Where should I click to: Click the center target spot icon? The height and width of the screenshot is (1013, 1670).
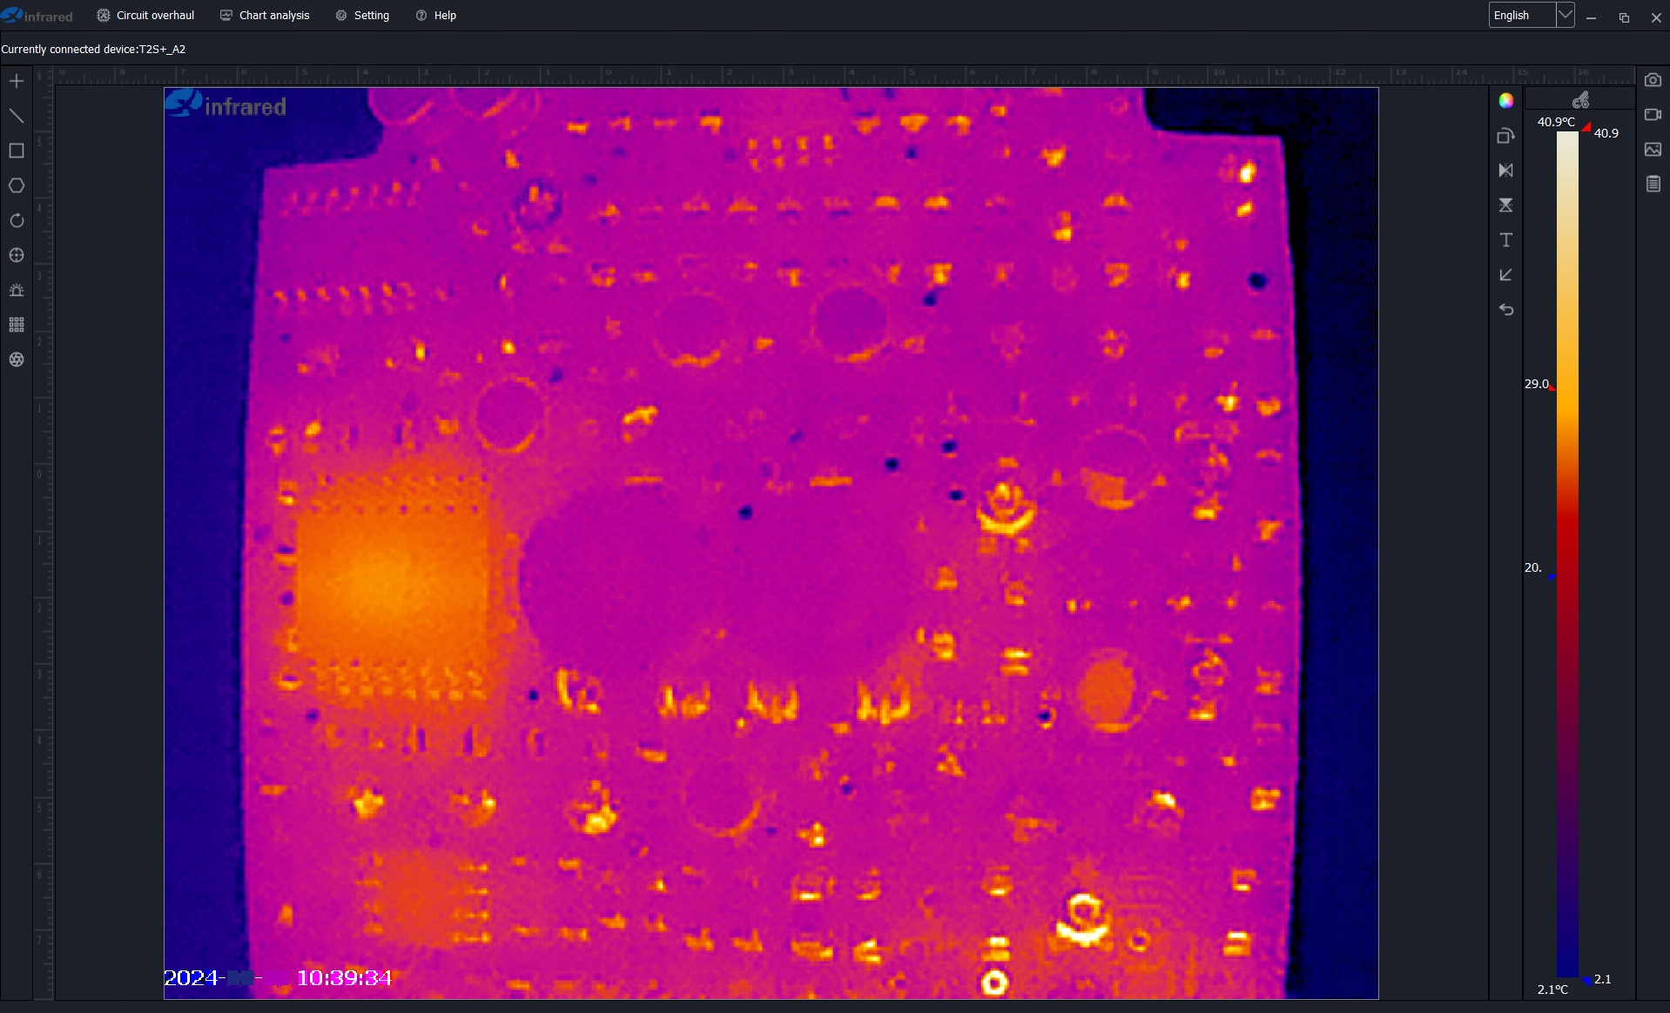click(x=17, y=256)
